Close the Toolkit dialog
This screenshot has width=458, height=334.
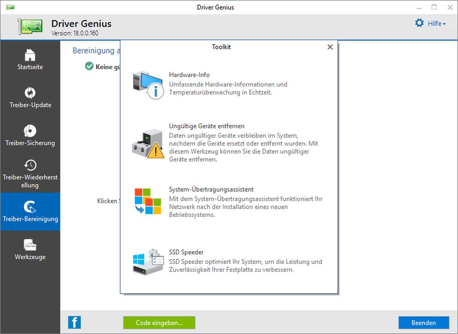pos(330,47)
